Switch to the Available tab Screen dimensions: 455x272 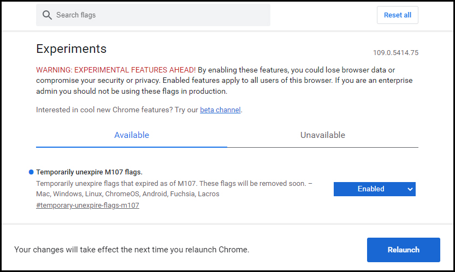(x=132, y=135)
